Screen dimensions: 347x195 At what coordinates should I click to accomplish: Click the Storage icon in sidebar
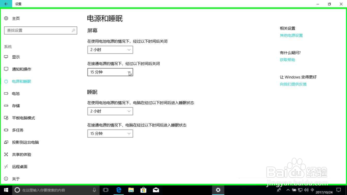(6, 105)
